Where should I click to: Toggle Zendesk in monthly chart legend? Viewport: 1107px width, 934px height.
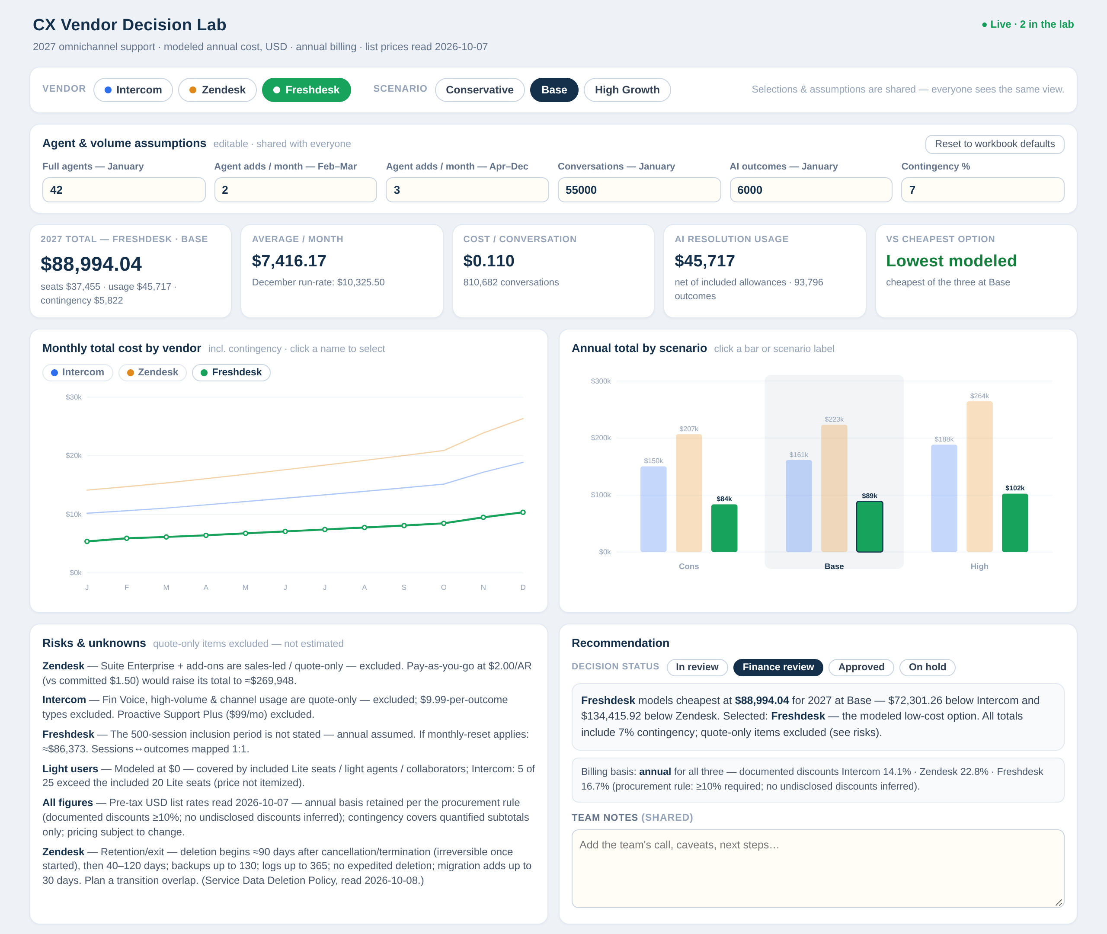pyautogui.click(x=153, y=372)
